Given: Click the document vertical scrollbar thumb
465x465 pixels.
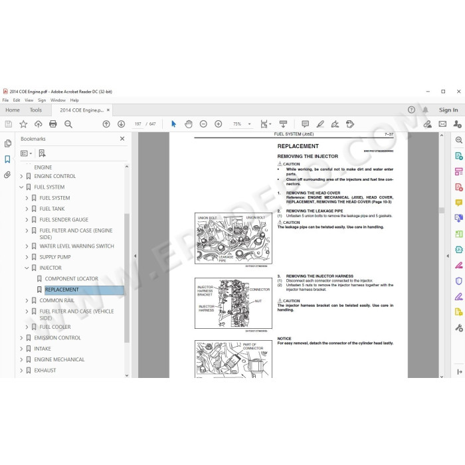Looking at the screenshot, I should [442, 211].
